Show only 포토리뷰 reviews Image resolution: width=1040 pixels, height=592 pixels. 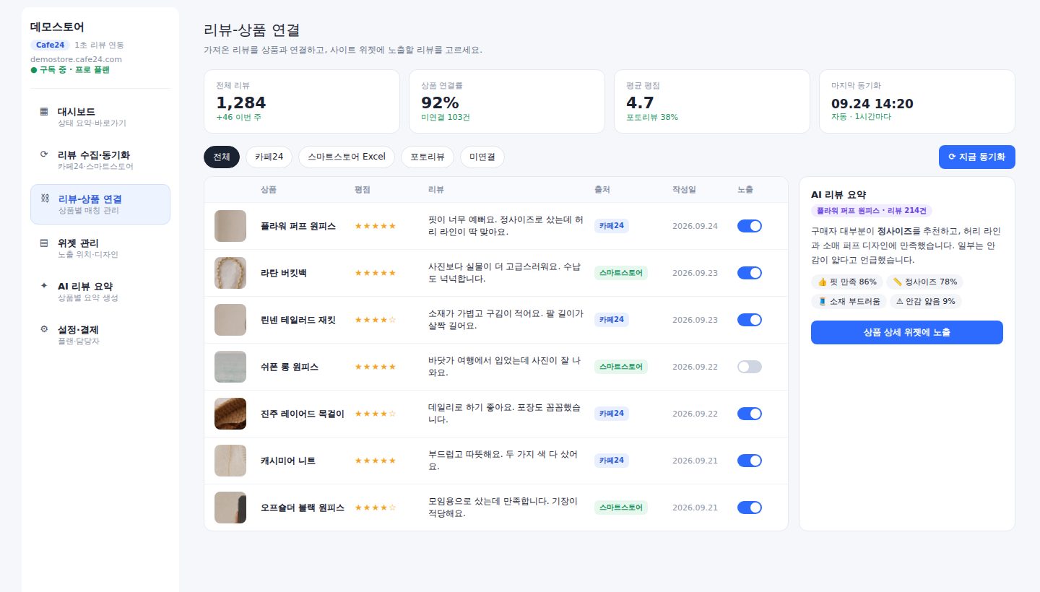(x=428, y=157)
